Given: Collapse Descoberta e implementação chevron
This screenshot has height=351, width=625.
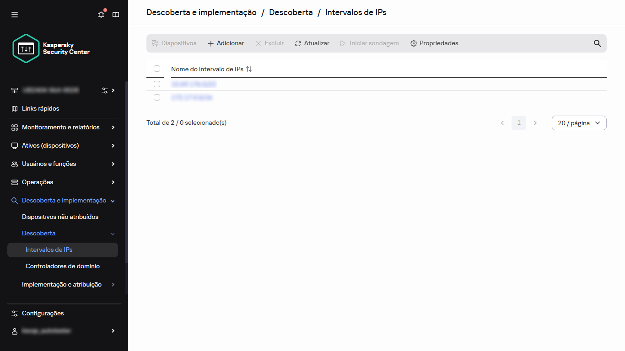Looking at the screenshot, I should tap(113, 201).
